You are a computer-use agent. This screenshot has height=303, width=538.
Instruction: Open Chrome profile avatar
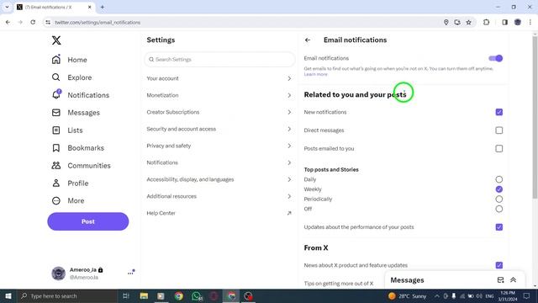[518, 23]
